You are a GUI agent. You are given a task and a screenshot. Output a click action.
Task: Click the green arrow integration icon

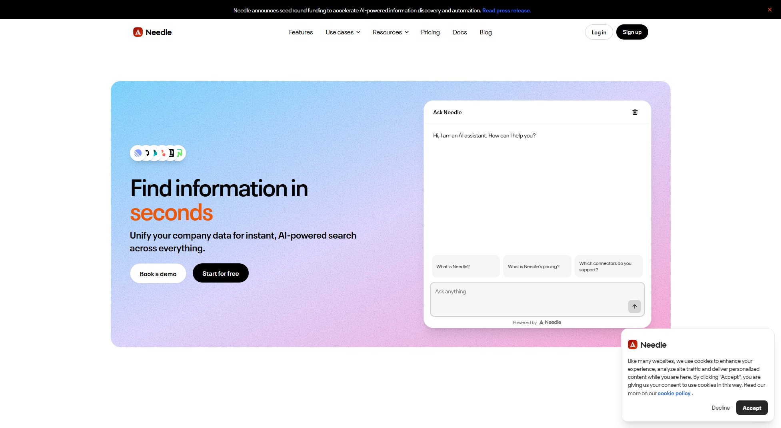(x=179, y=153)
